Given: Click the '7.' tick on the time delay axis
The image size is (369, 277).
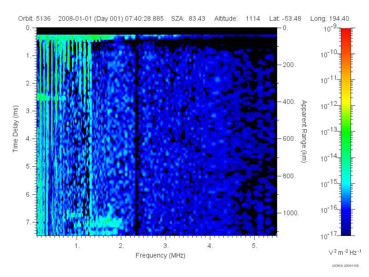Looking at the screenshot, I should 29,223.
